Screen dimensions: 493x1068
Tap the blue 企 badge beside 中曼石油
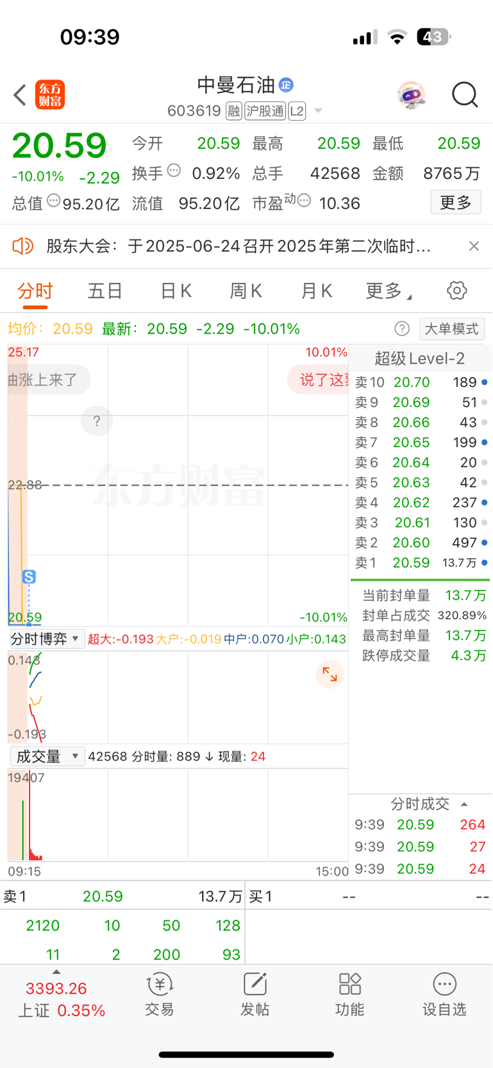[x=286, y=85]
